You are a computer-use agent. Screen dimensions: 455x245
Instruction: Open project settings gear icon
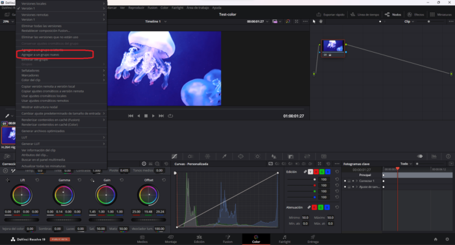coord(447,239)
